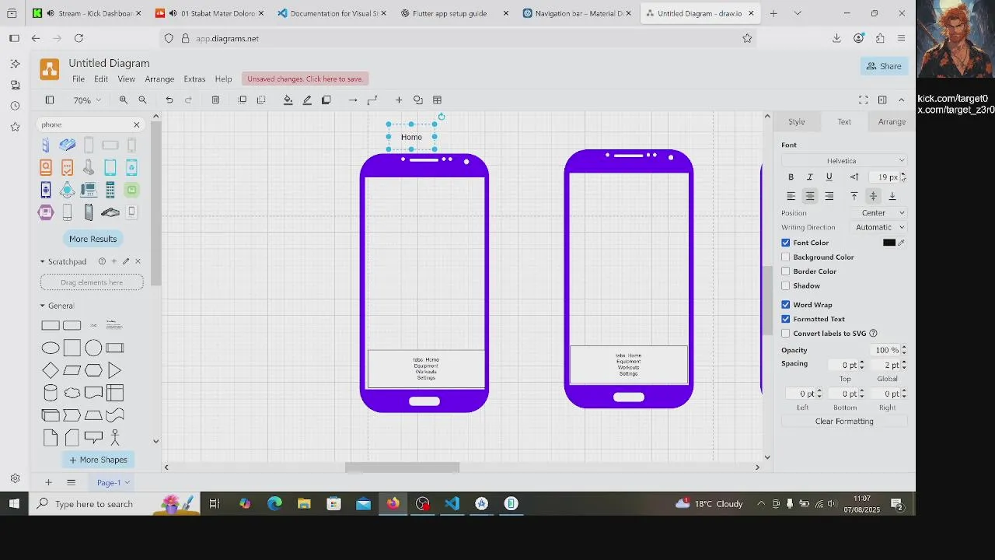This screenshot has height=560, width=995.
Task: Align text to the right
Action: click(x=829, y=196)
